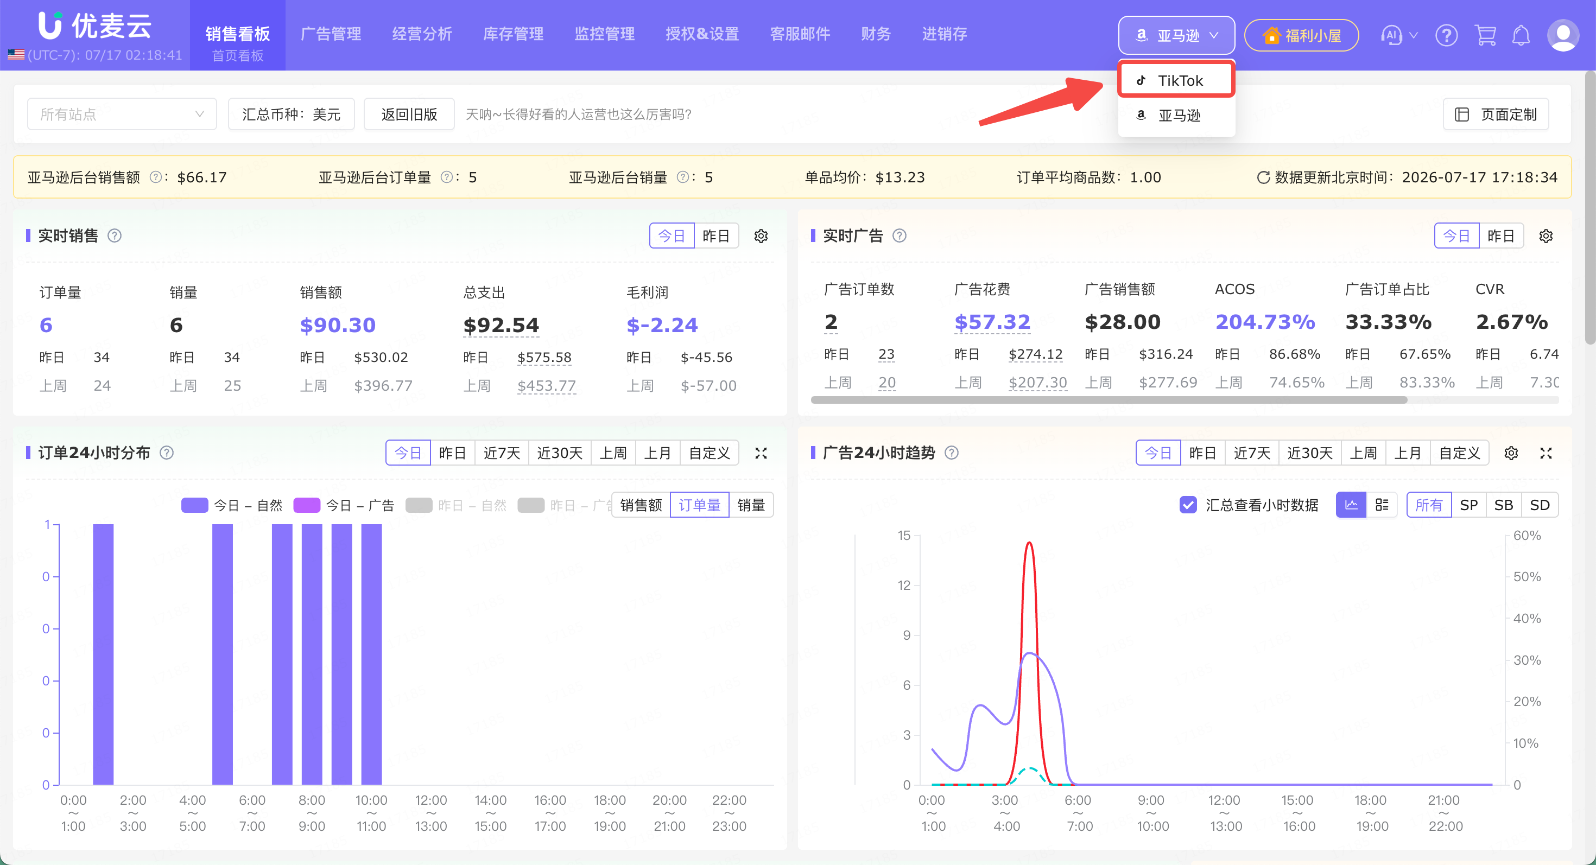Expand 订单24小时分布 chart to fullscreen

[x=761, y=453]
